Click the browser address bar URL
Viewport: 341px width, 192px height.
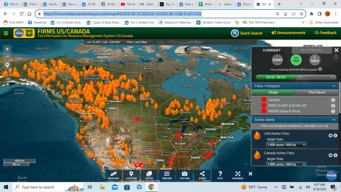pyautogui.click(x=122, y=14)
